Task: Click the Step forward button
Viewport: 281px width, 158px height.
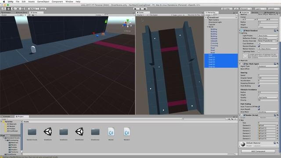Action: pyautogui.click(x=145, y=9)
